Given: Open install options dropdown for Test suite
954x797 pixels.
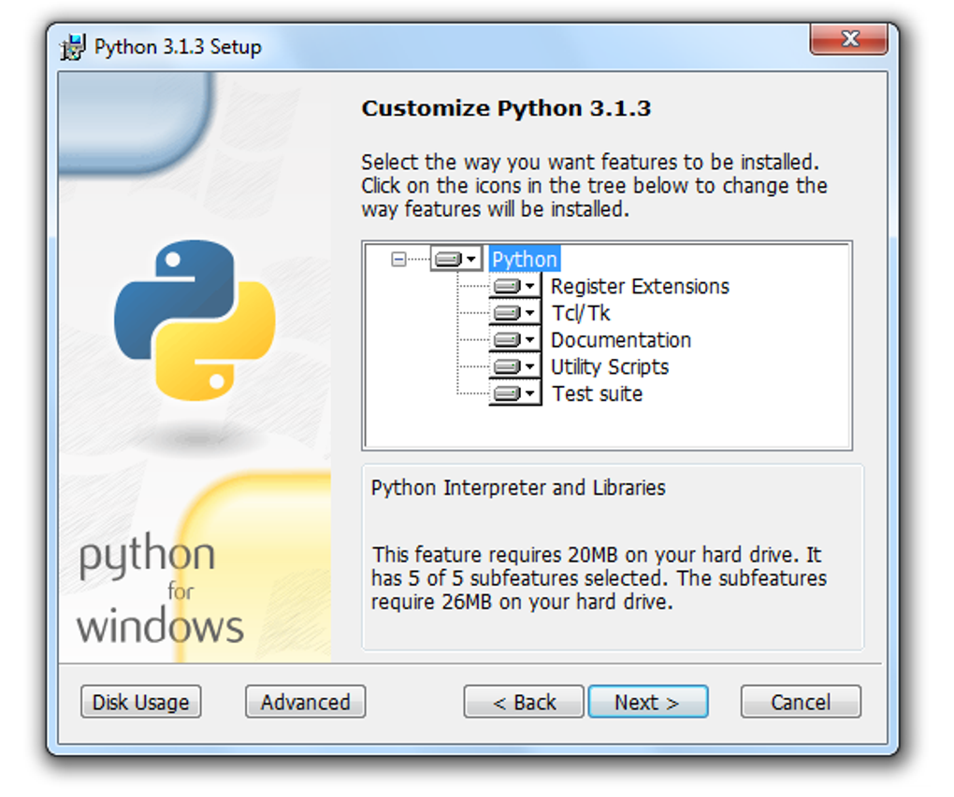Looking at the screenshot, I should pos(514,392).
